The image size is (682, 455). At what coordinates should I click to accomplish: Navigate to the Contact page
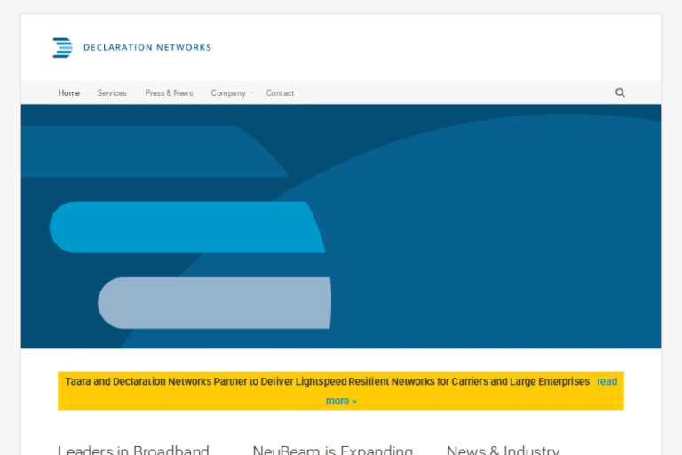tap(280, 93)
